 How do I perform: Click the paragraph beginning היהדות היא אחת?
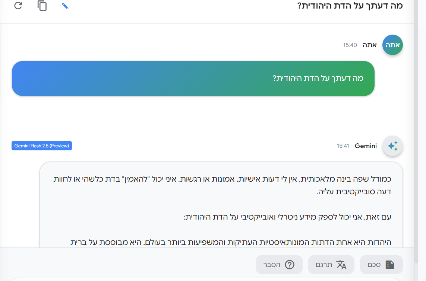click(231, 242)
